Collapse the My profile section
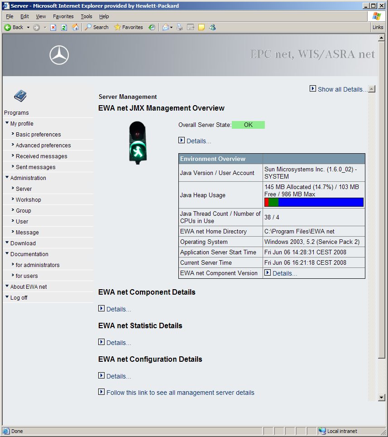The image size is (388, 437). click(7, 123)
